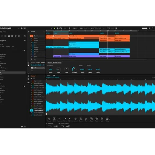Open the browser/library icon in header

(x=22, y=28)
